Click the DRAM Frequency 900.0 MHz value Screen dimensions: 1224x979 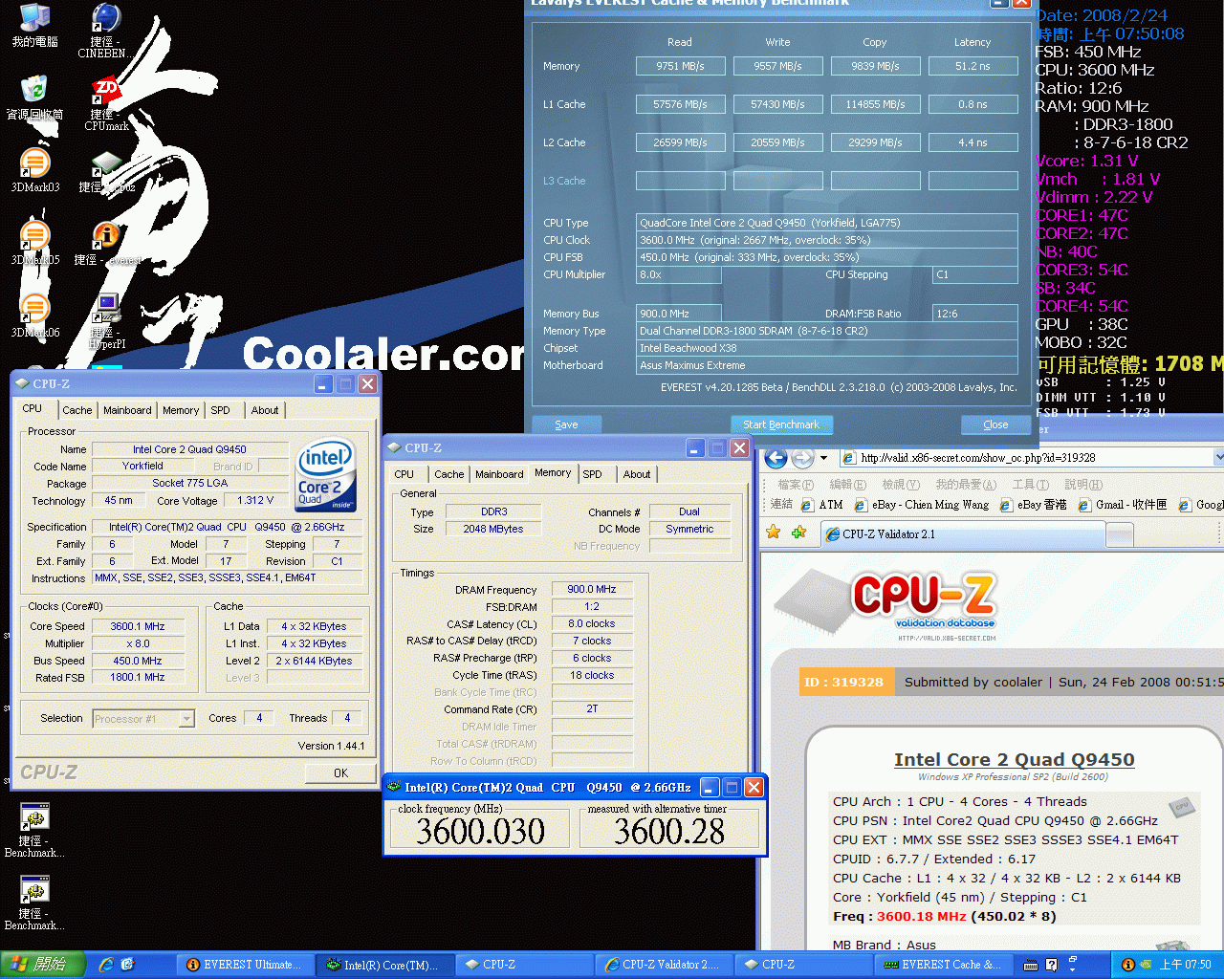point(592,589)
